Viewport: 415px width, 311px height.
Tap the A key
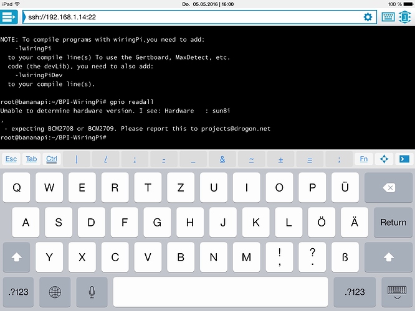point(26,222)
